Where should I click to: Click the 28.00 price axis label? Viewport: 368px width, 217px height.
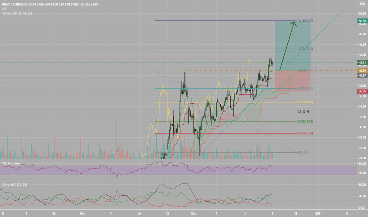(362, 137)
